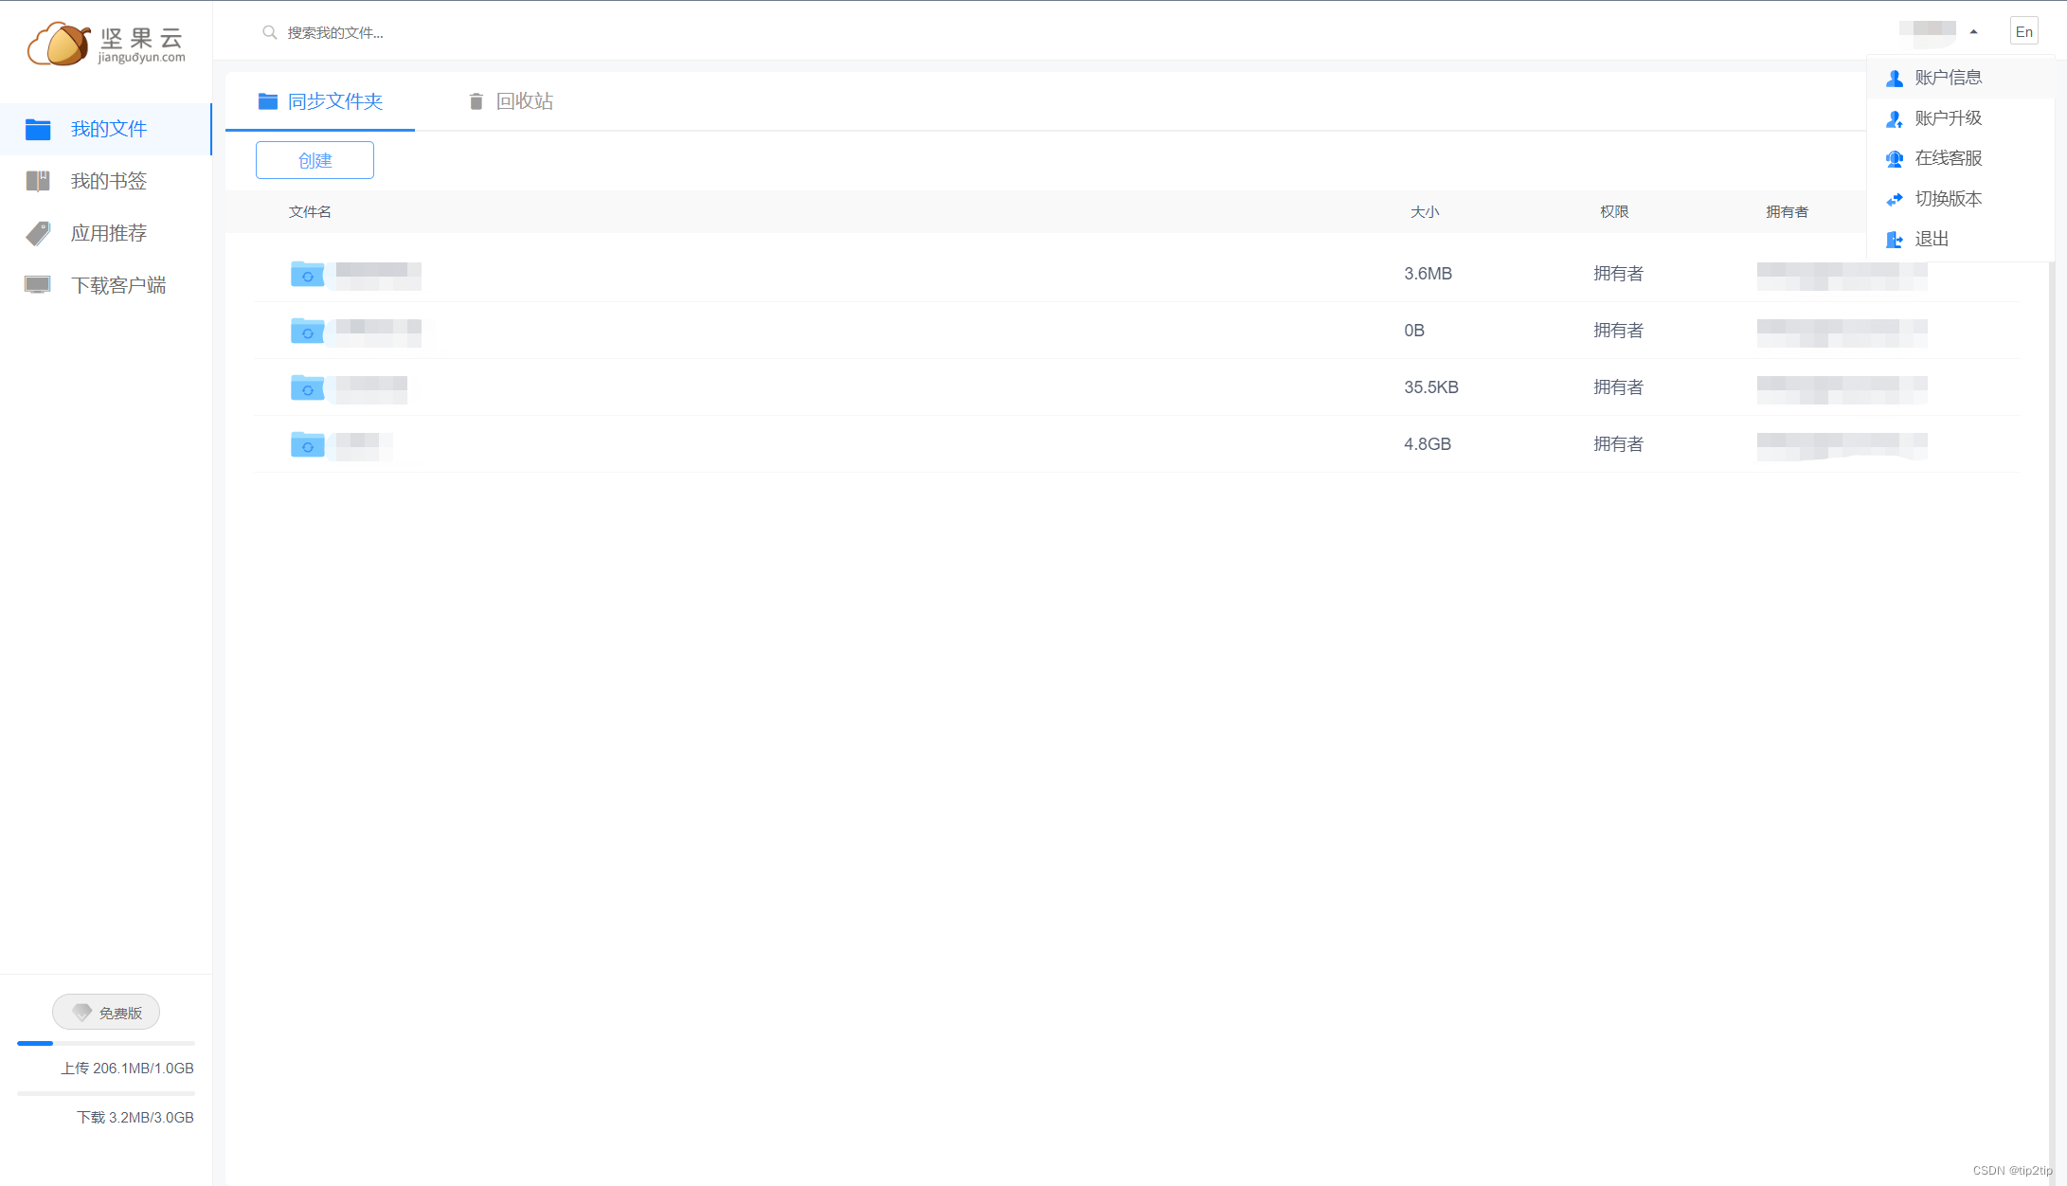Click the diamond icon in 免费版 badge
The width and height of the screenshot is (2067, 1186).
(82, 1013)
